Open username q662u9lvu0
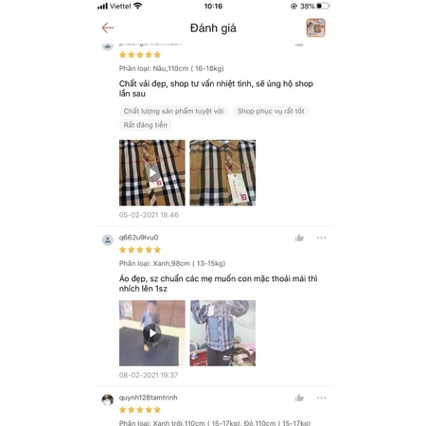Viewport: 426px width, 426px height. 138,238
